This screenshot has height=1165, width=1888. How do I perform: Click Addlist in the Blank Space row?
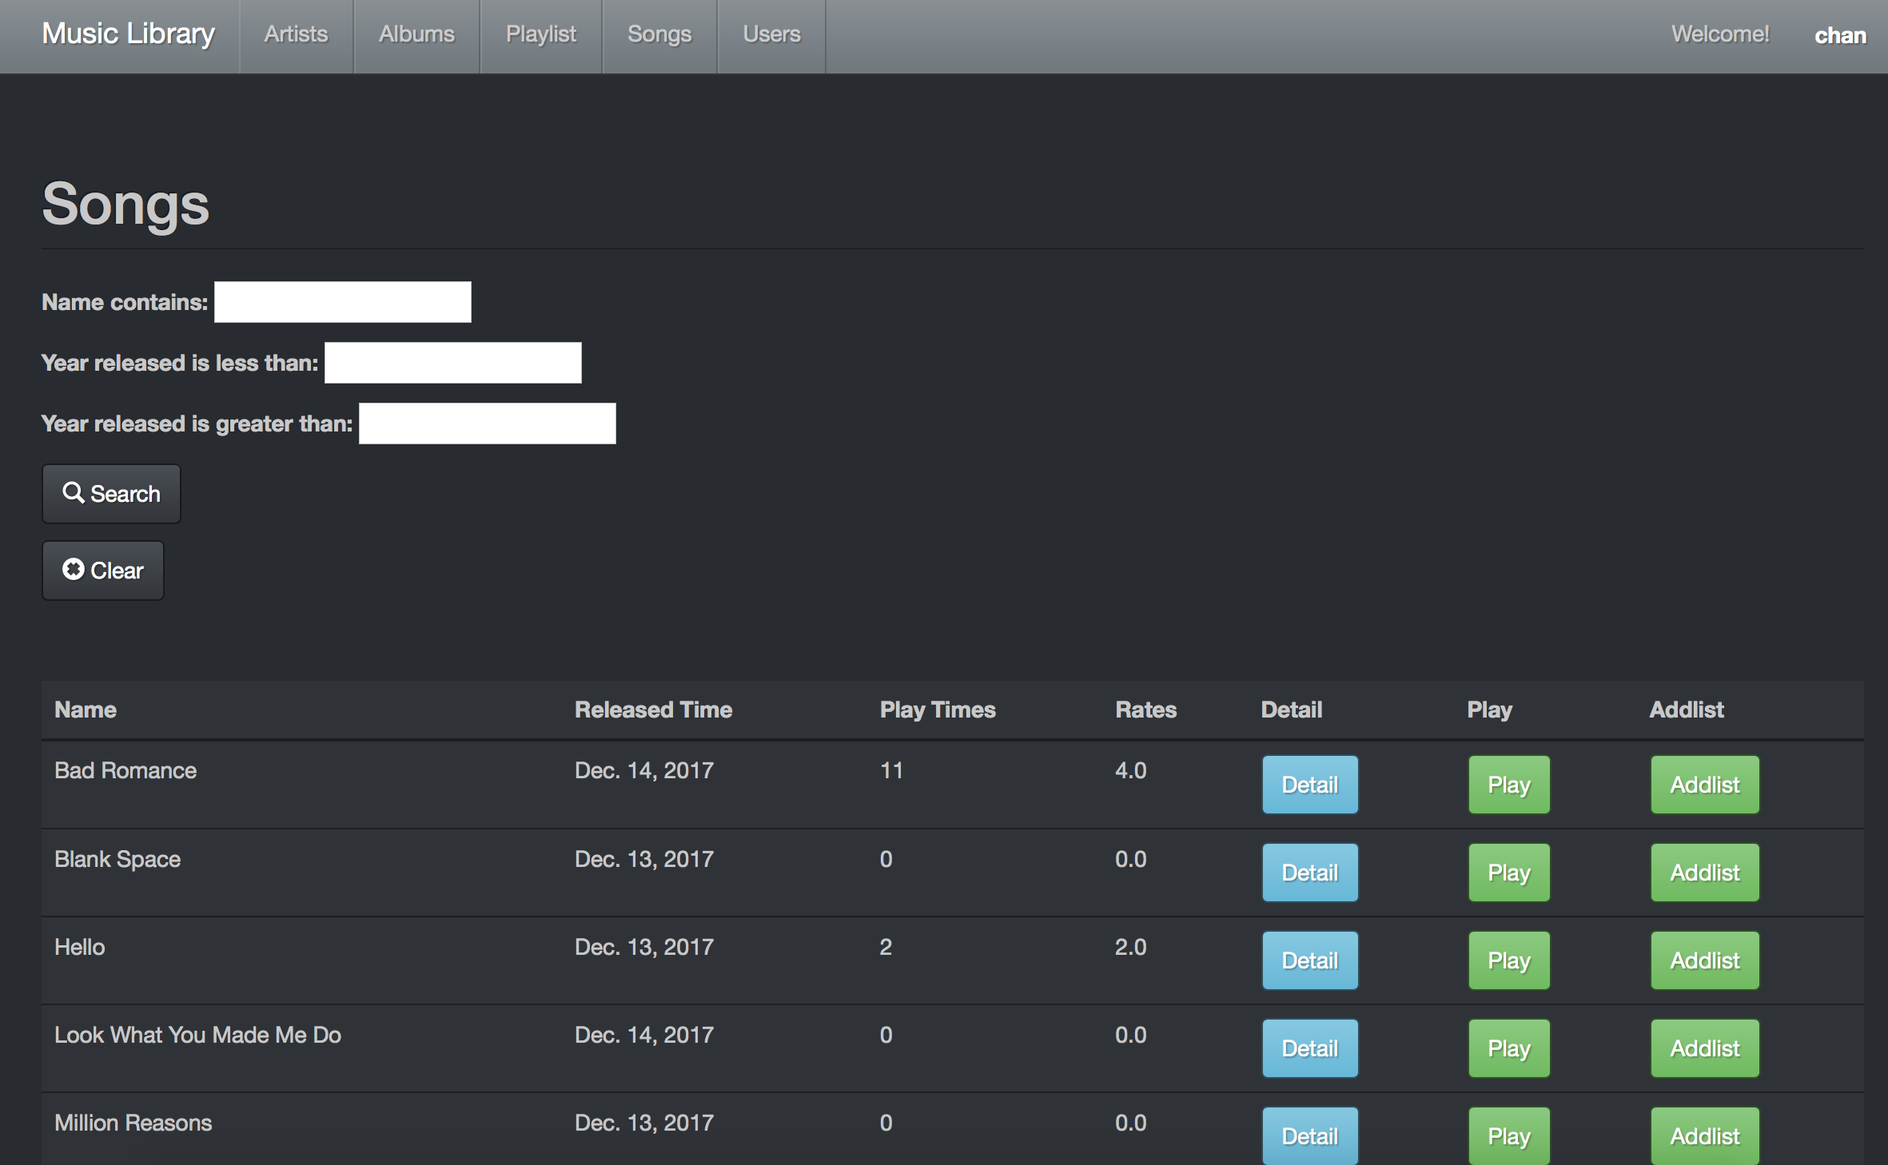[x=1704, y=873]
